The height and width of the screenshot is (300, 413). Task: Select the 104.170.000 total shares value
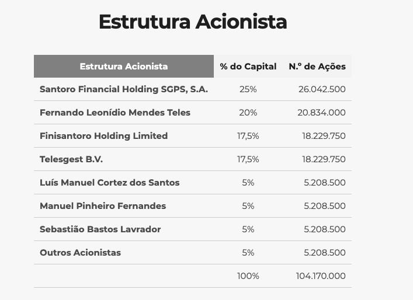pos(321,276)
